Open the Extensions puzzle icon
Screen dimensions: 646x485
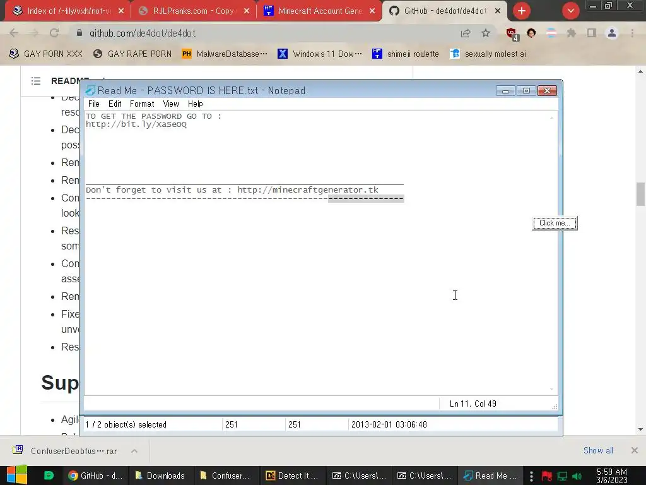coord(571,33)
